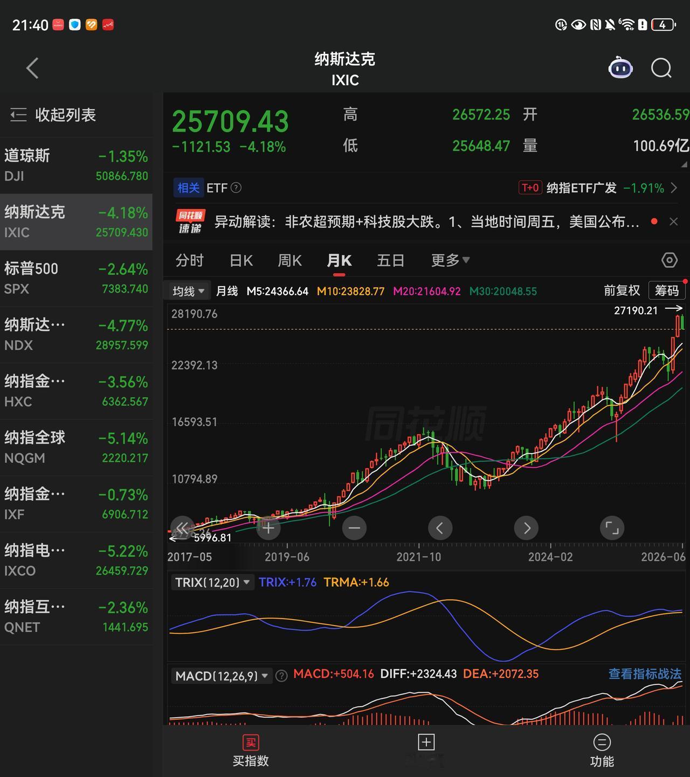Screen dimensions: 690x777
Task: Switch to the 五日 tab
Action: [x=391, y=260]
